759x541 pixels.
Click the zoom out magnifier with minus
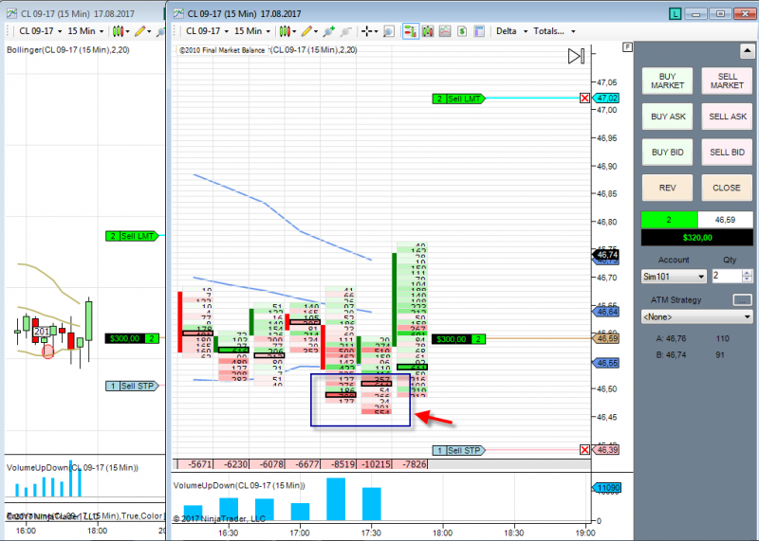coord(345,31)
